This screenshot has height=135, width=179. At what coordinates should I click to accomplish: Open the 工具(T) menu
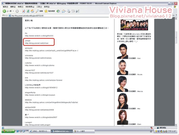tap(39, 7)
